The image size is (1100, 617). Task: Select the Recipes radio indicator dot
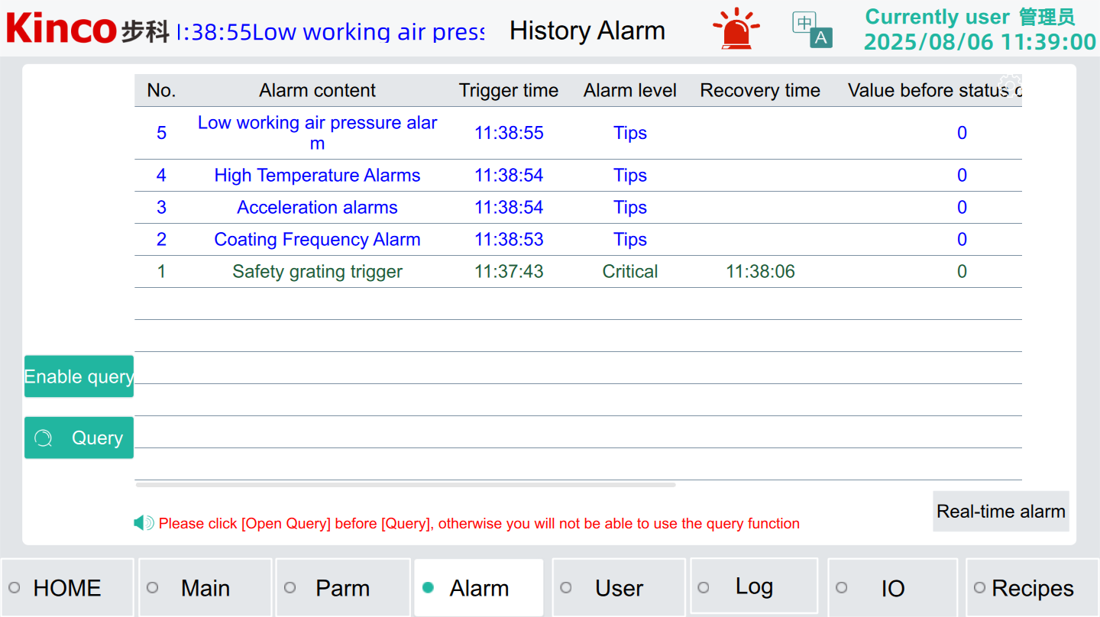(x=979, y=588)
